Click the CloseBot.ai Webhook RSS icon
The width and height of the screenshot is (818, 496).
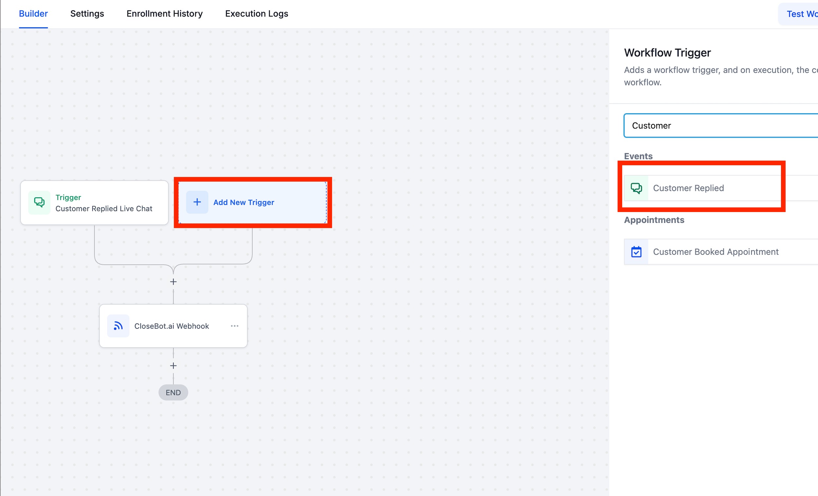[x=118, y=326]
